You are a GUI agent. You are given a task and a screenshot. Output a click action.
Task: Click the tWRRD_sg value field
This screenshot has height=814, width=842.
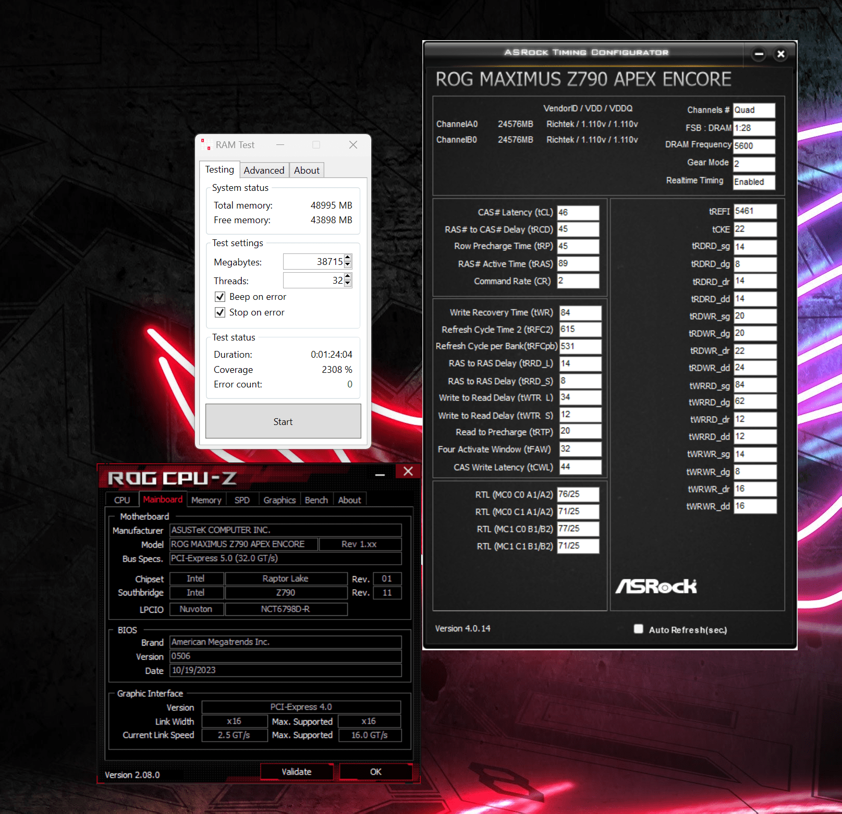[x=755, y=385]
